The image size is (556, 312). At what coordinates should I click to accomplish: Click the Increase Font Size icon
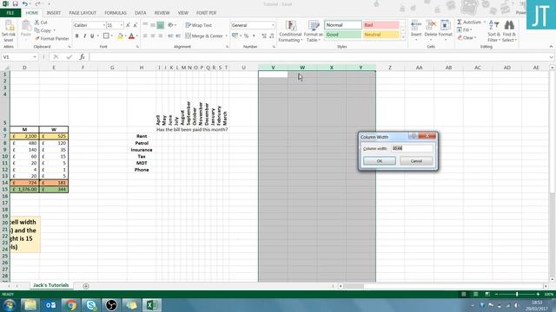click(128, 25)
